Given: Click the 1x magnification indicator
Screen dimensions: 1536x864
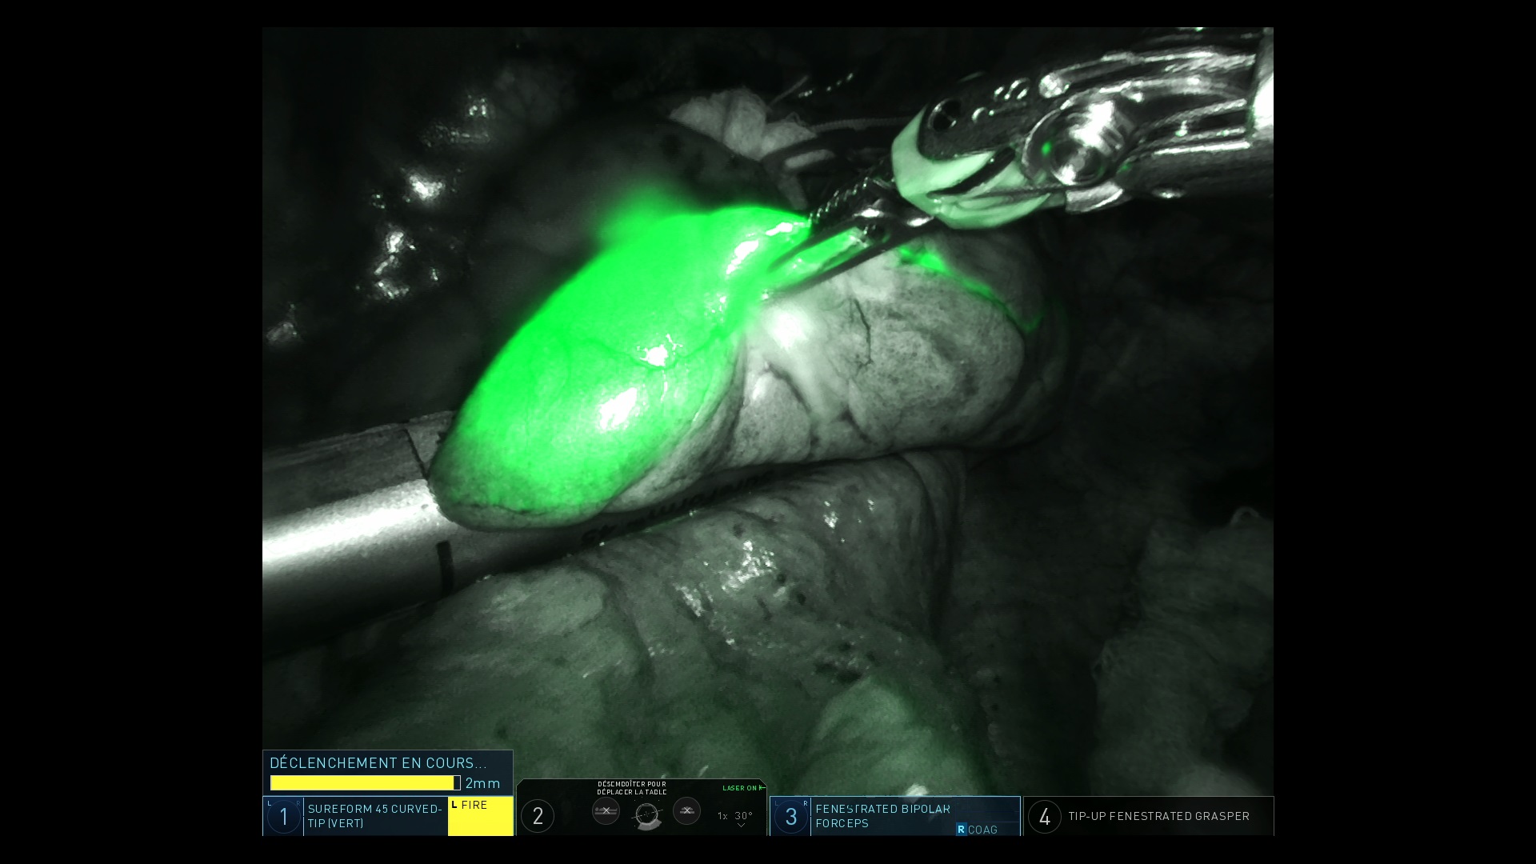Looking at the screenshot, I should point(720,814).
